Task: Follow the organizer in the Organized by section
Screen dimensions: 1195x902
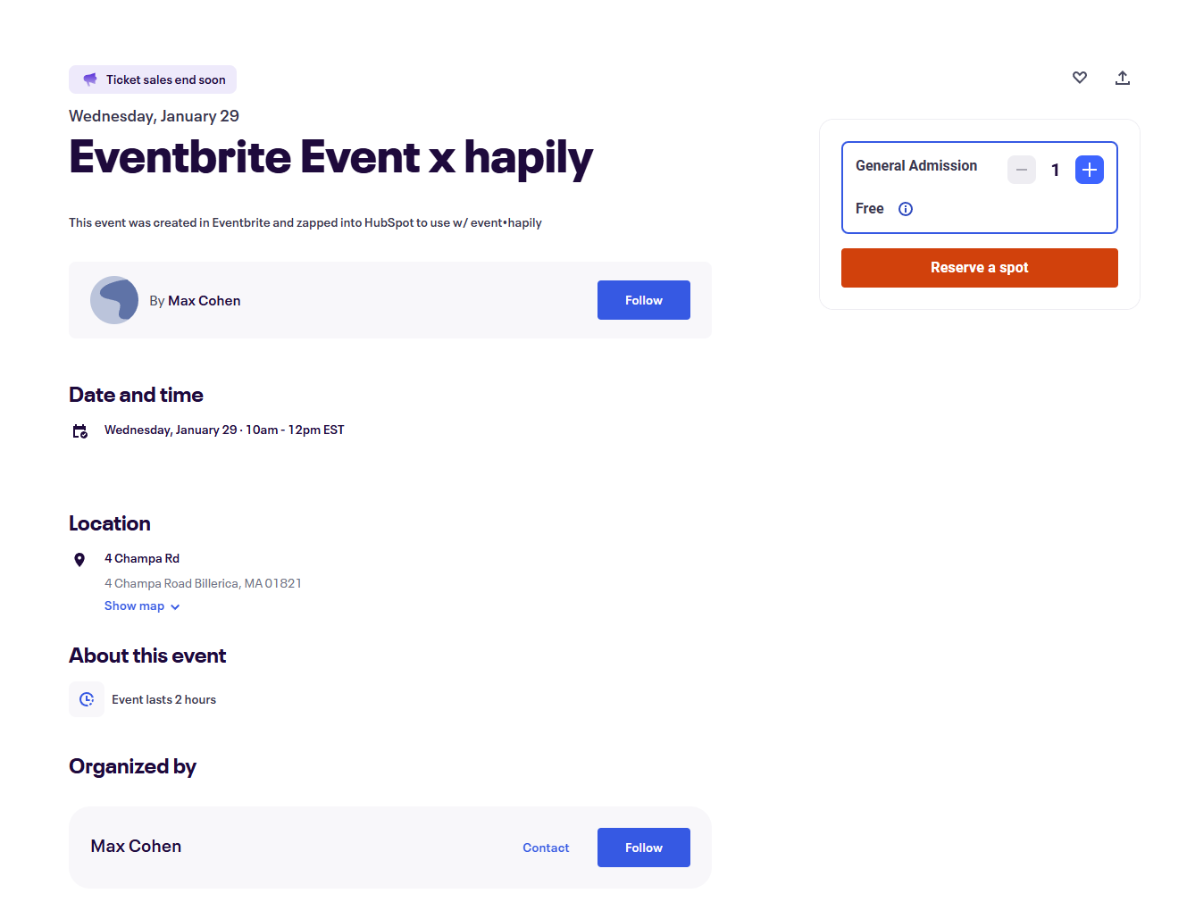Action: pos(643,847)
